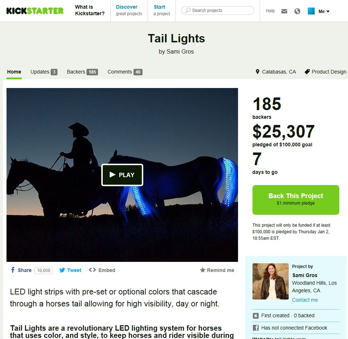
Task: View the Comments tab
Action: (125, 72)
